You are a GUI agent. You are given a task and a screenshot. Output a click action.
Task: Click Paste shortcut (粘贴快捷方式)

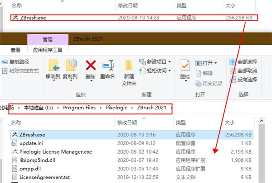click(20, 71)
